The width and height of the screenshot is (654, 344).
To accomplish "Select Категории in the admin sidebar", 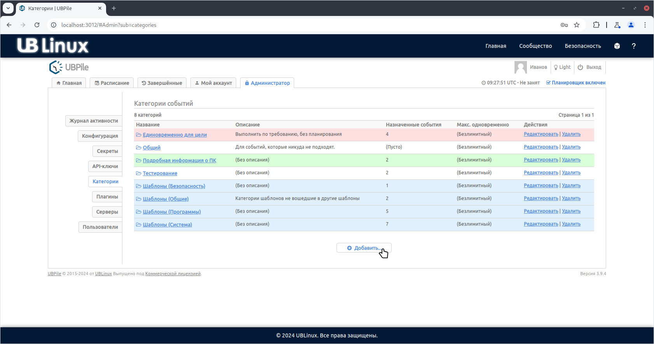I will coord(105,181).
